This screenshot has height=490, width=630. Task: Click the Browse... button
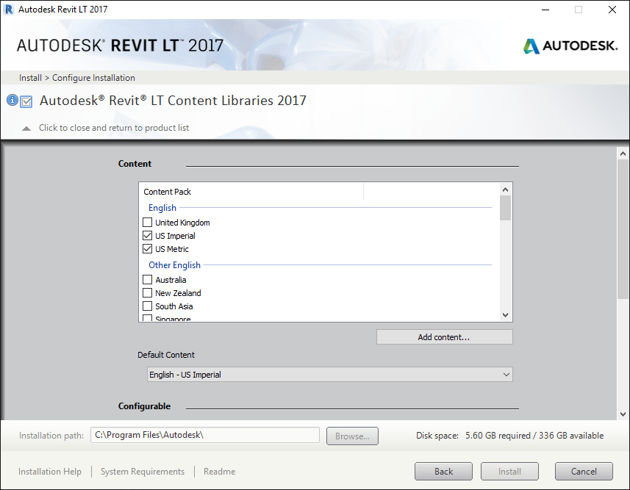pyautogui.click(x=352, y=436)
